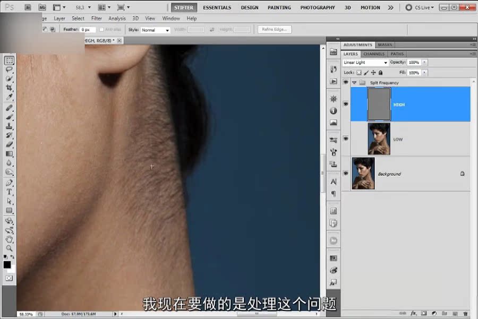Open the Select menu
This screenshot has width=478, height=319.
click(78, 18)
